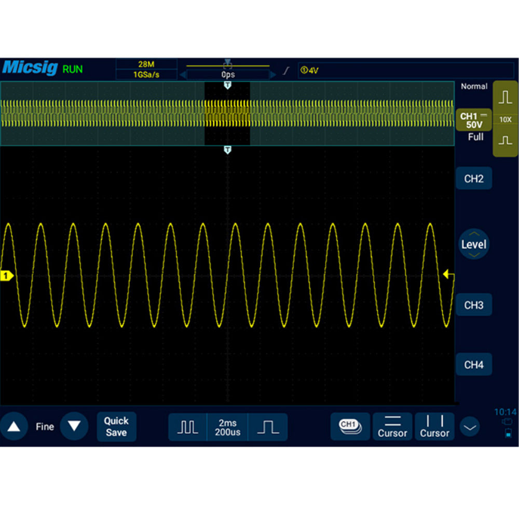The image size is (519, 519).
Task: Increase timebase with the single-pulse icon
Action: (x=267, y=427)
